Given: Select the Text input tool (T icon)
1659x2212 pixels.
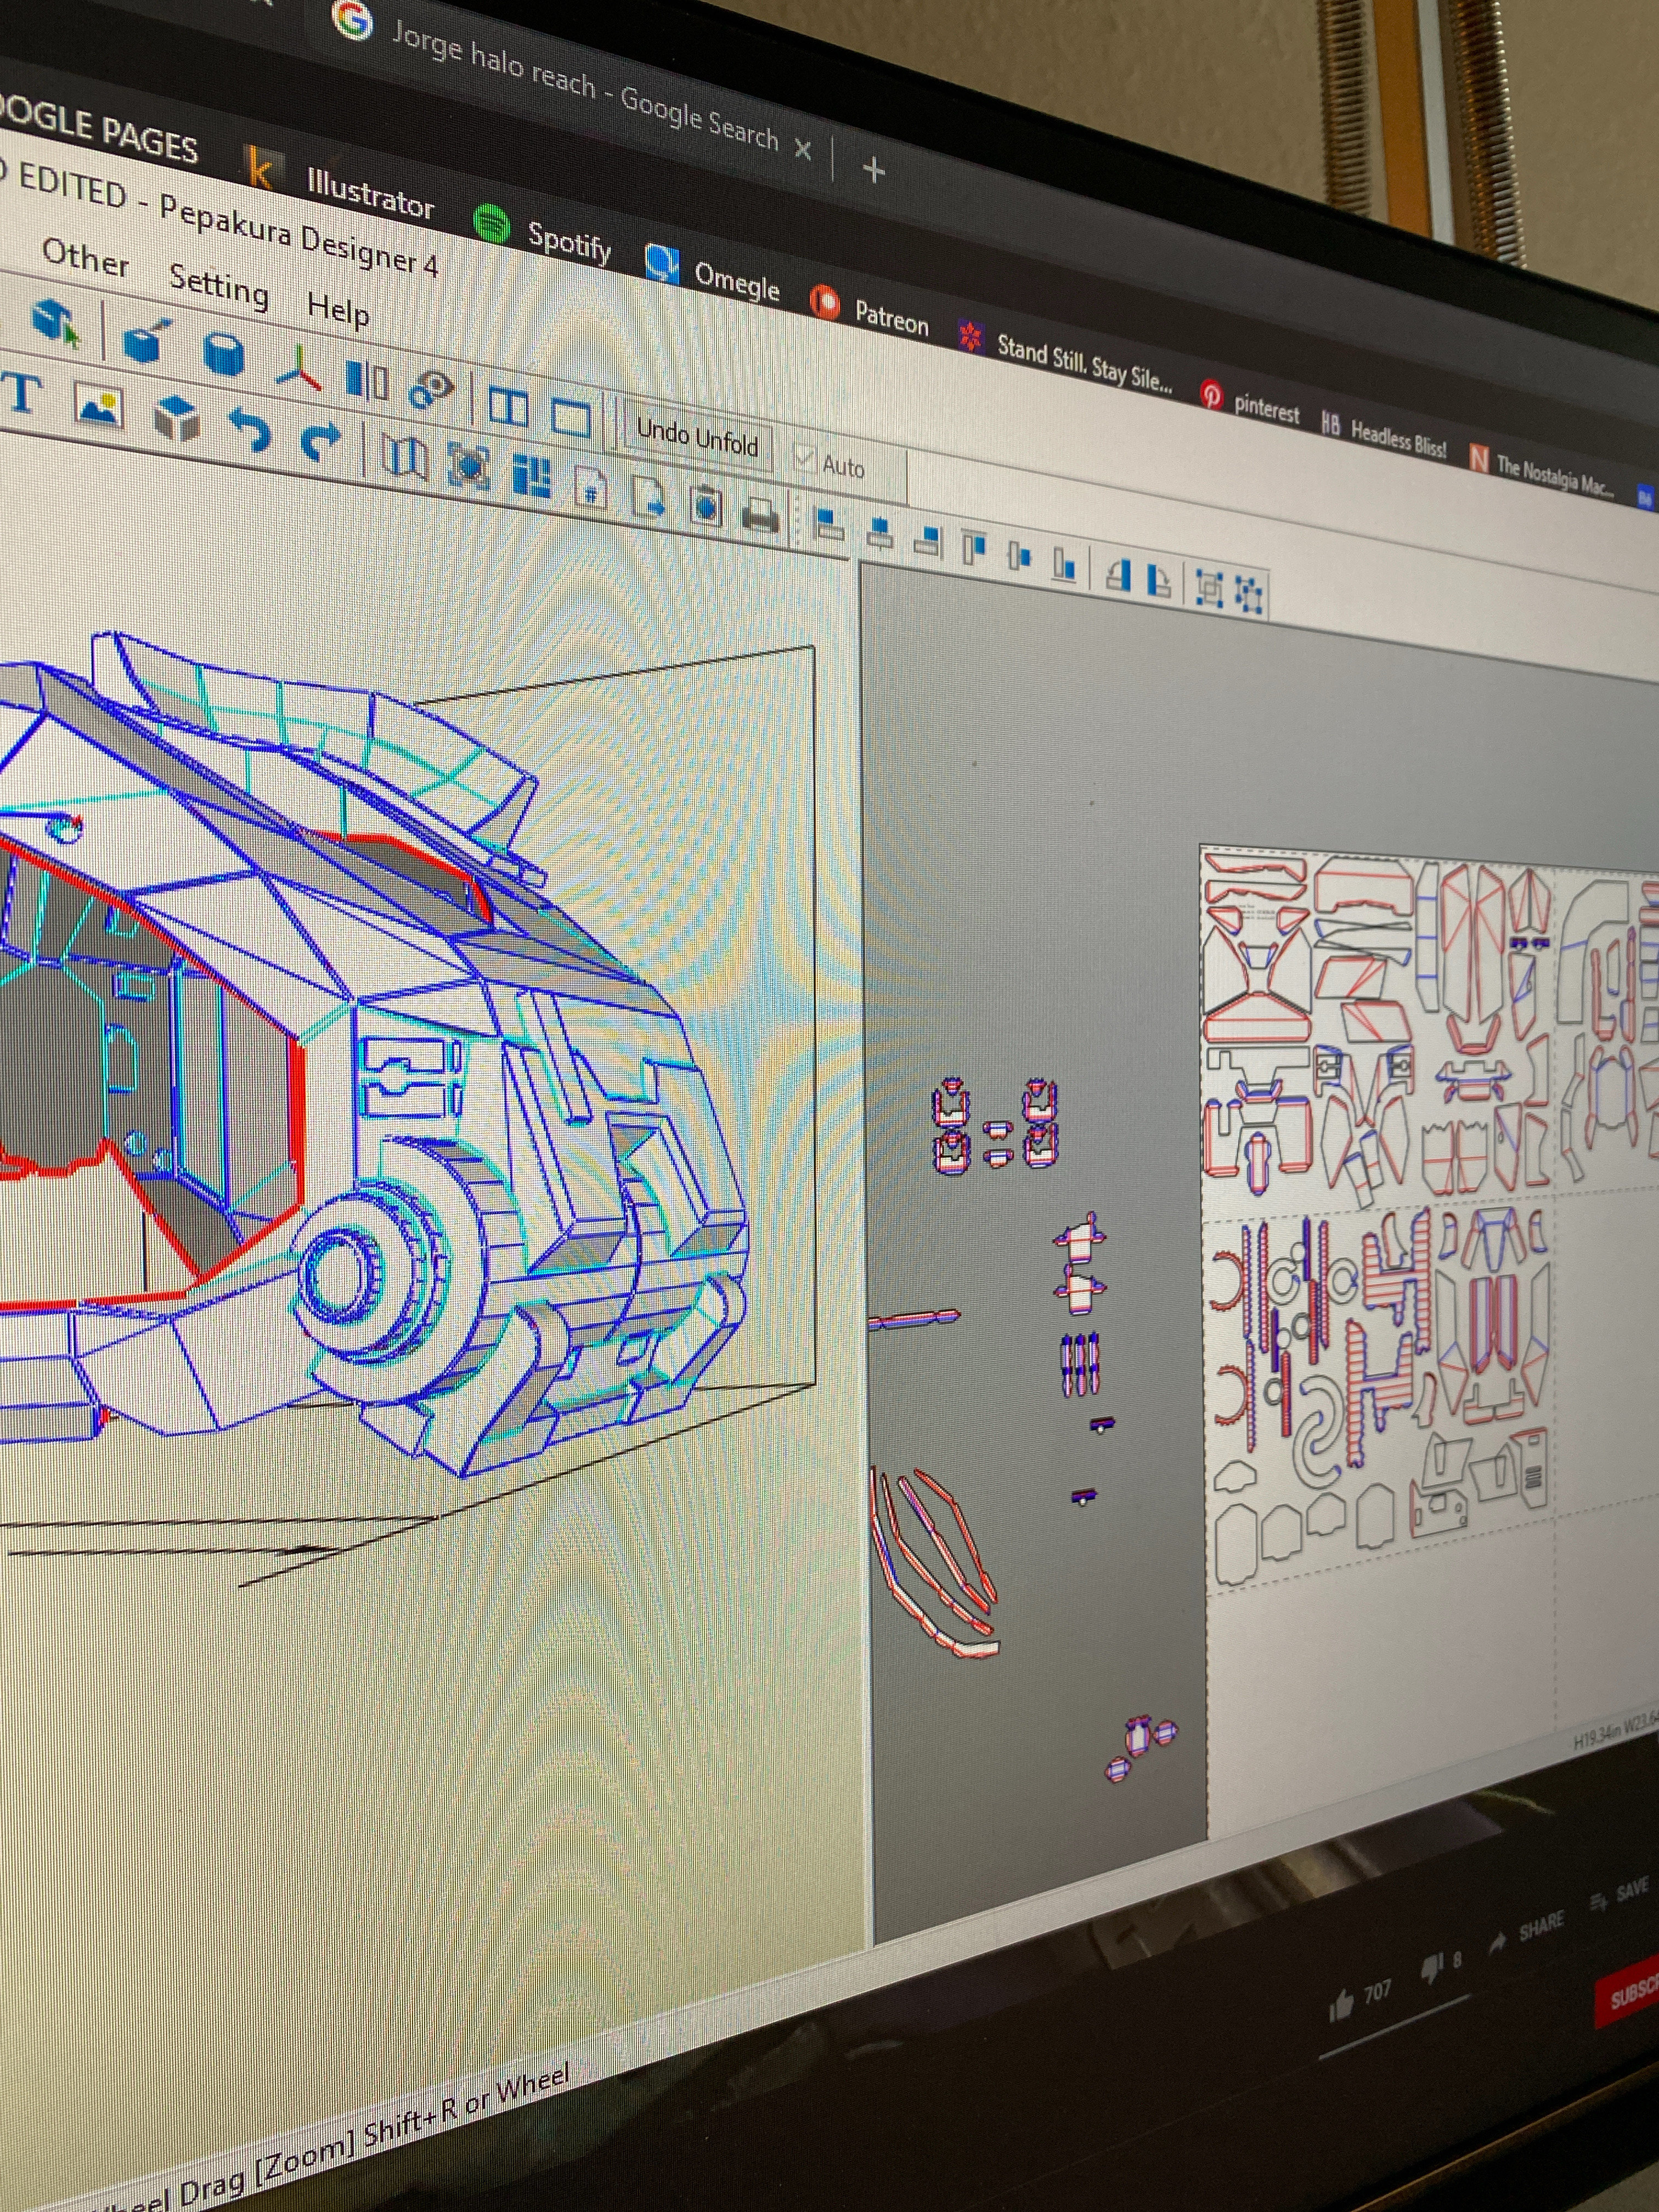Looking at the screenshot, I should tap(22, 394).
